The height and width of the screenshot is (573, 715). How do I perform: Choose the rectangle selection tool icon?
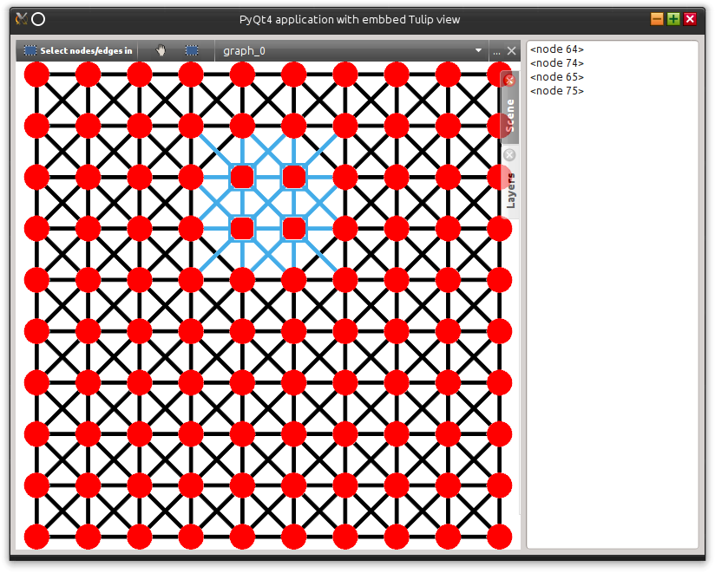(x=192, y=51)
